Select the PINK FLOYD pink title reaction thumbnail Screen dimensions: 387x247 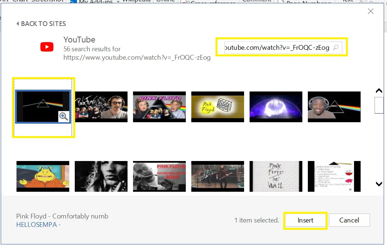pyautogui.click(x=159, y=107)
